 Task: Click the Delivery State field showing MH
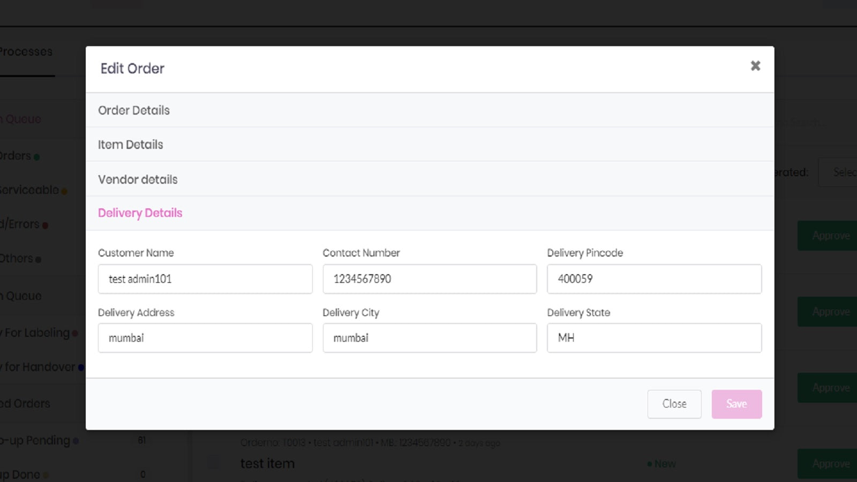coord(654,337)
